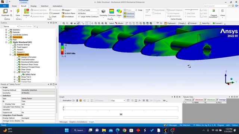Viewport: 239px width, 134px height.
Task: Collapse the Static Structural tree node
Action: pyautogui.click(x=6, y=42)
